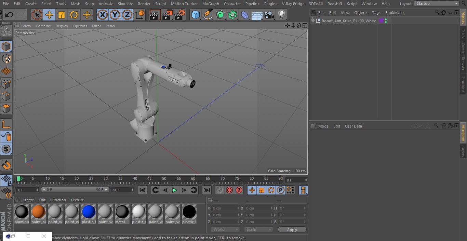Open the Scale mode dropdown

[258, 229]
